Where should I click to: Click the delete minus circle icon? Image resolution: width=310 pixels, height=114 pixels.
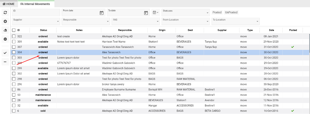5,39
